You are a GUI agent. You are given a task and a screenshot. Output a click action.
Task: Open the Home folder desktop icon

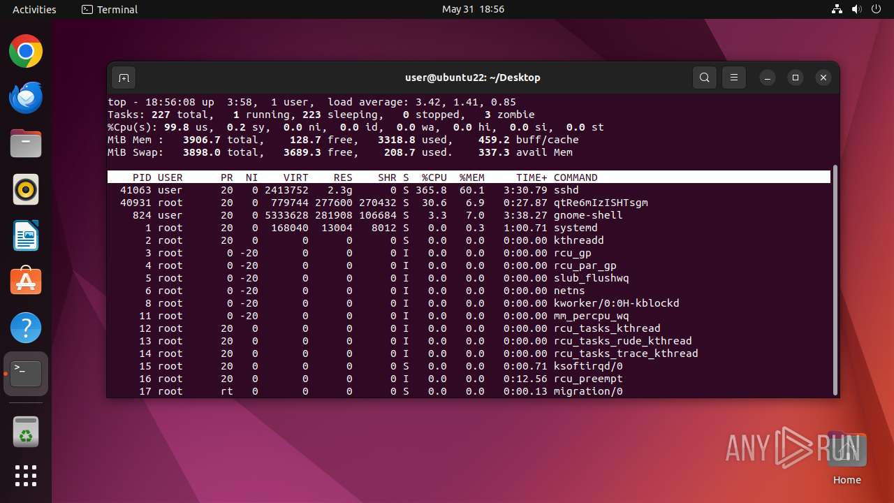[847, 458]
